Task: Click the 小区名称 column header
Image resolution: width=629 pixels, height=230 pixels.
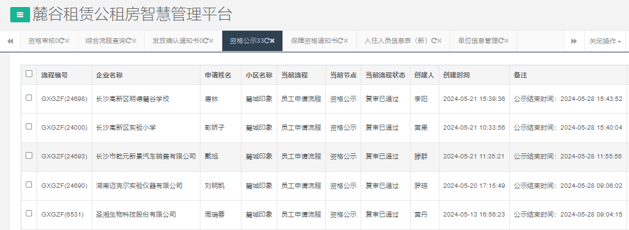Action: pyautogui.click(x=259, y=75)
